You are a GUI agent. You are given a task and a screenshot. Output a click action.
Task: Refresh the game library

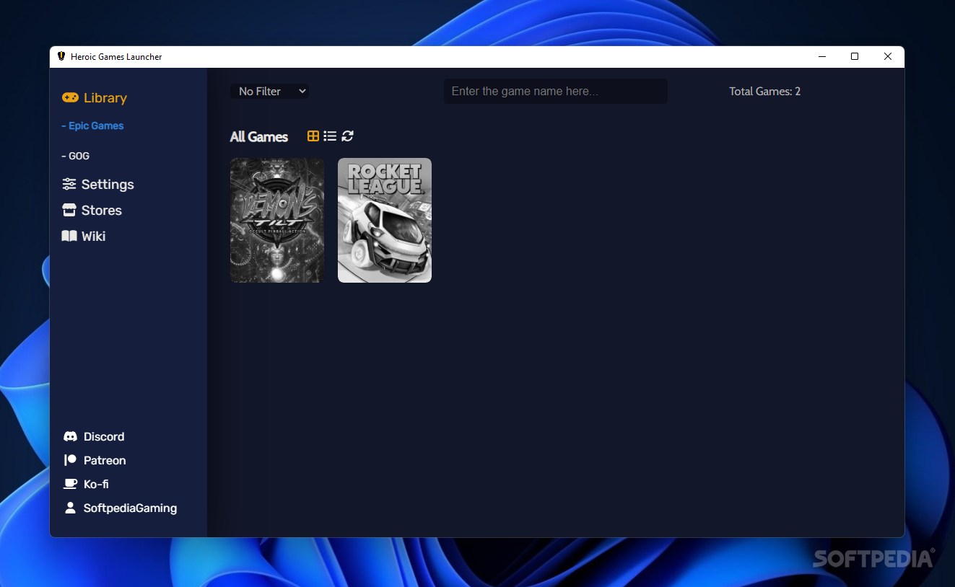(x=347, y=136)
